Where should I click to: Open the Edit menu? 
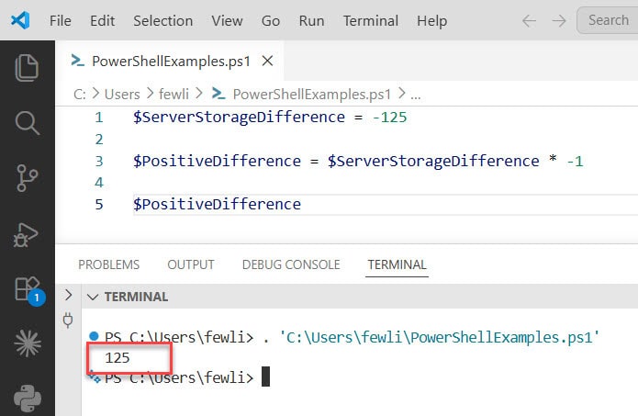(102, 20)
